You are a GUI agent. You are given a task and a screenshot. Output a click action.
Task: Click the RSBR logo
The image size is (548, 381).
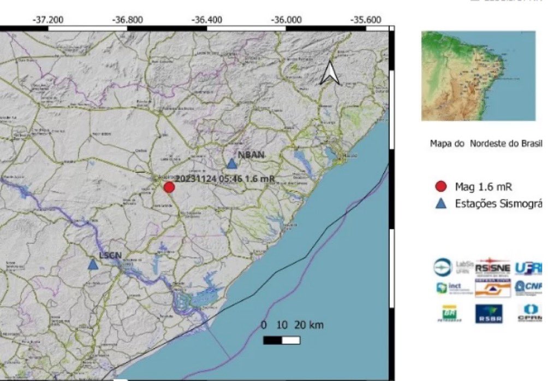click(489, 314)
